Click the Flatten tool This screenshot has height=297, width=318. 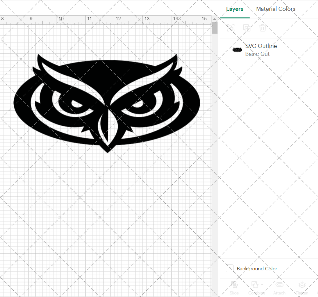[302, 288]
